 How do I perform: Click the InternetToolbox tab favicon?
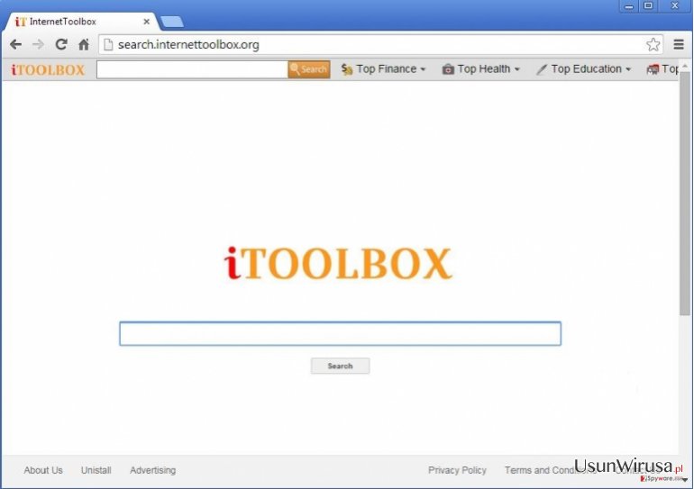[21, 22]
